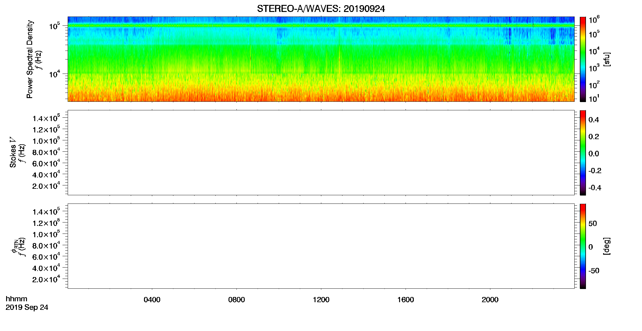Click the degrees colorbar beside the phi RTN panel
This screenshot has width=642, height=331.
tap(583, 246)
